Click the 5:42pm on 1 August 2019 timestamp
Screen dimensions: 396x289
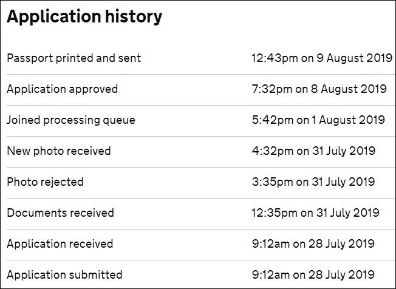click(318, 120)
